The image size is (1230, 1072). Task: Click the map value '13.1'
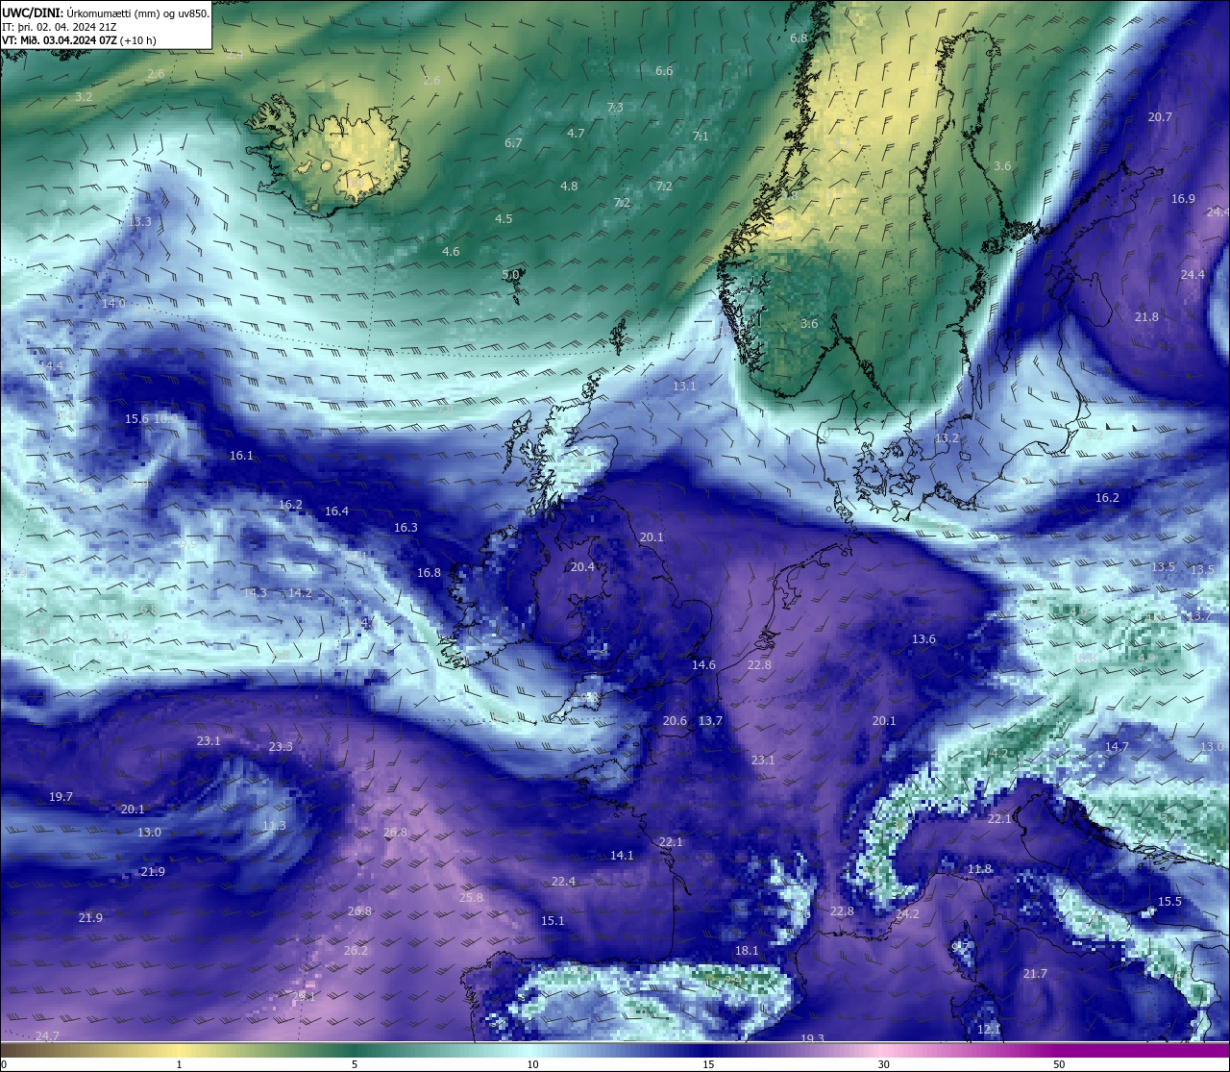point(684,386)
